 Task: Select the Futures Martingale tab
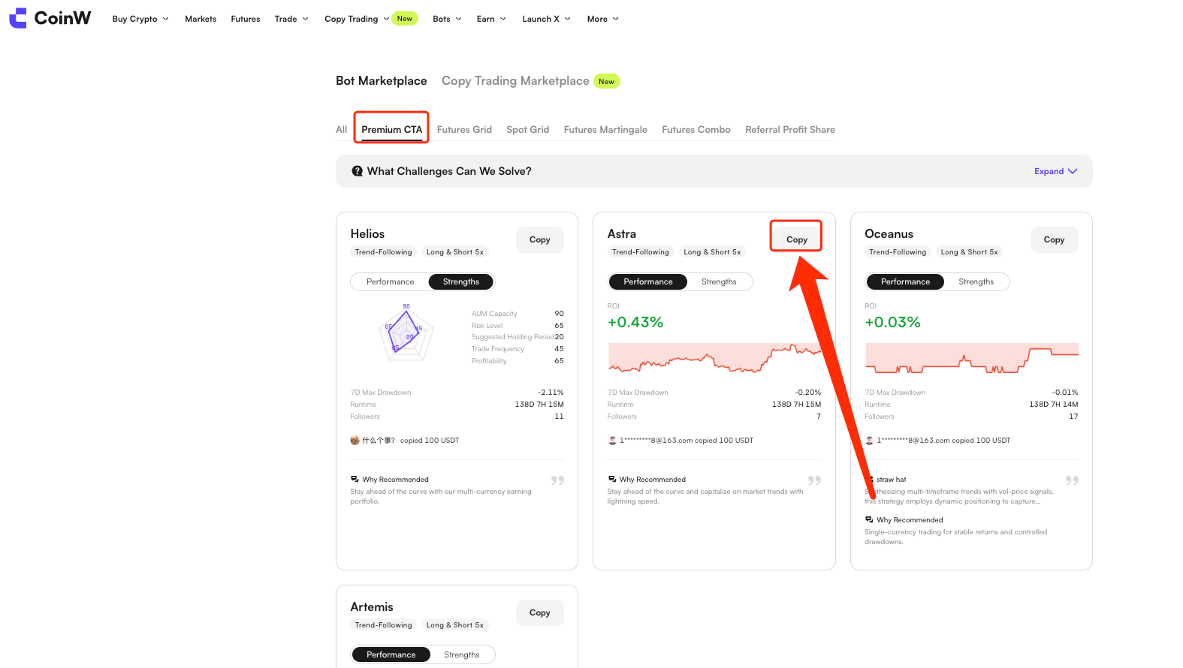point(605,129)
